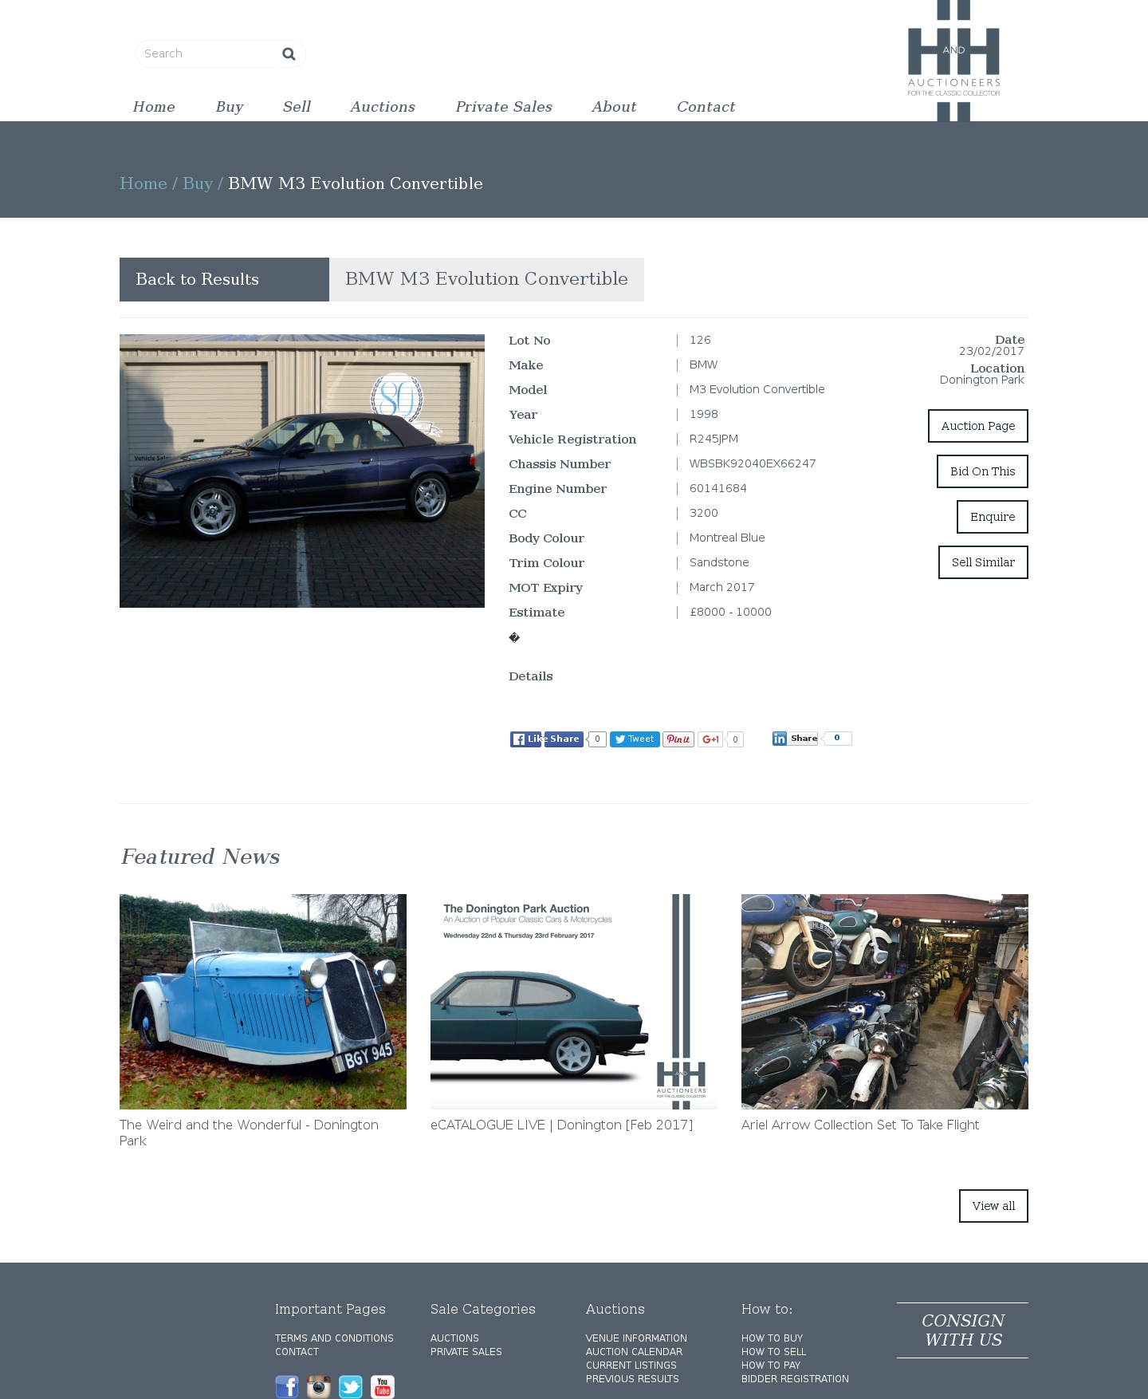The width and height of the screenshot is (1148, 1399).
Task: Enlarge the blue BMW convertible photo
Action: 302,471
